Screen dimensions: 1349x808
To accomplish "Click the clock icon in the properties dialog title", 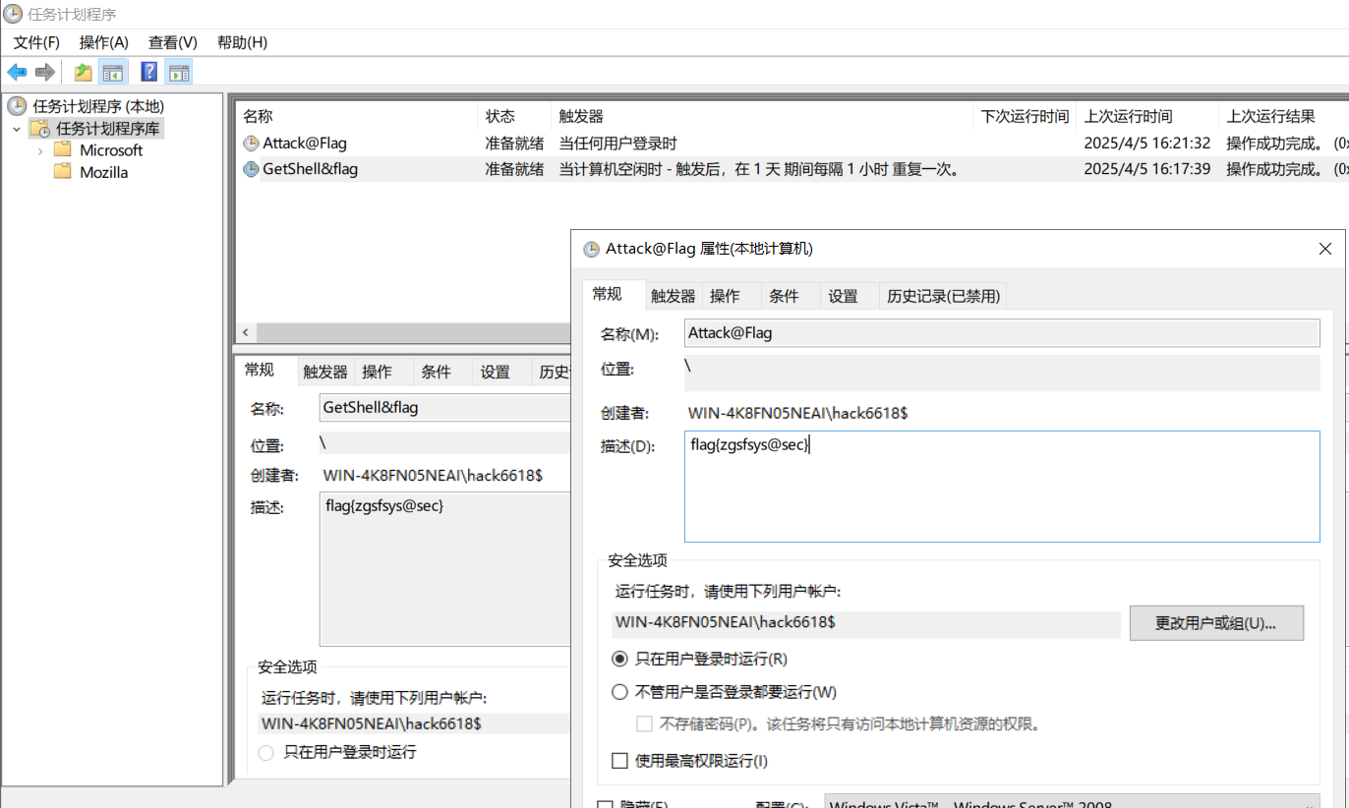I will point(591,250).
